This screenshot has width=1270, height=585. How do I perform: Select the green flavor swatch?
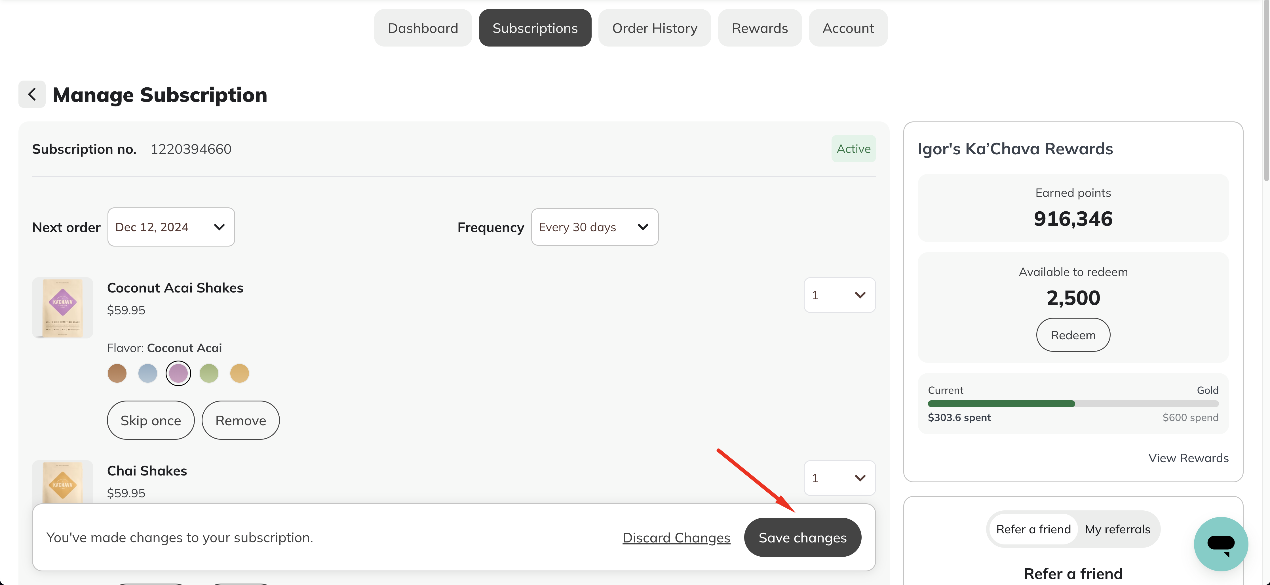(209, 373)
